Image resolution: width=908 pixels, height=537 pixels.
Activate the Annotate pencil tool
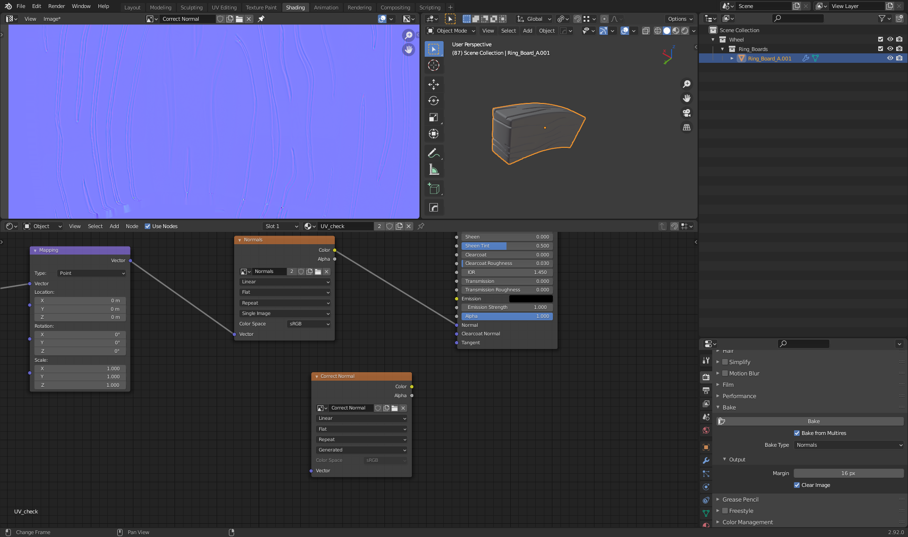coord(433,153)
